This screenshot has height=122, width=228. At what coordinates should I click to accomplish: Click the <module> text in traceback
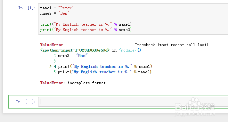(128, 50)
